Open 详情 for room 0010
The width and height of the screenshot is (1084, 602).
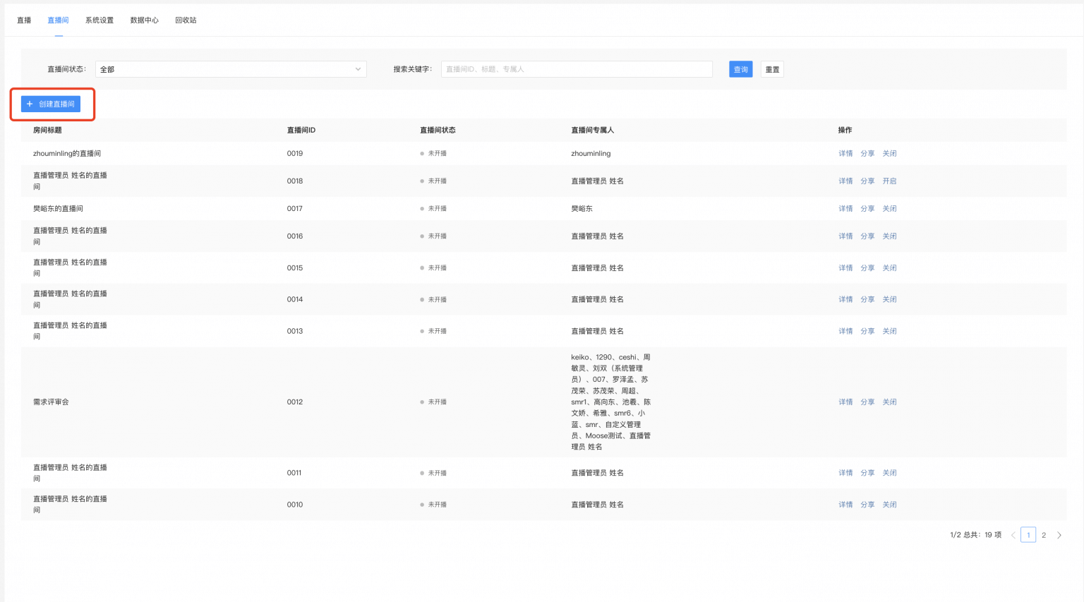pyautogui.click(x=845, y=505)
